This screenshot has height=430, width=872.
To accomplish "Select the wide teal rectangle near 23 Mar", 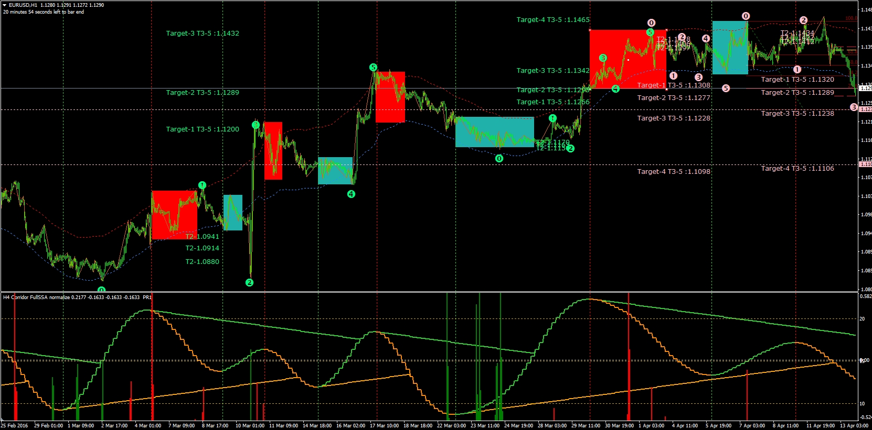I will point(495,131).
